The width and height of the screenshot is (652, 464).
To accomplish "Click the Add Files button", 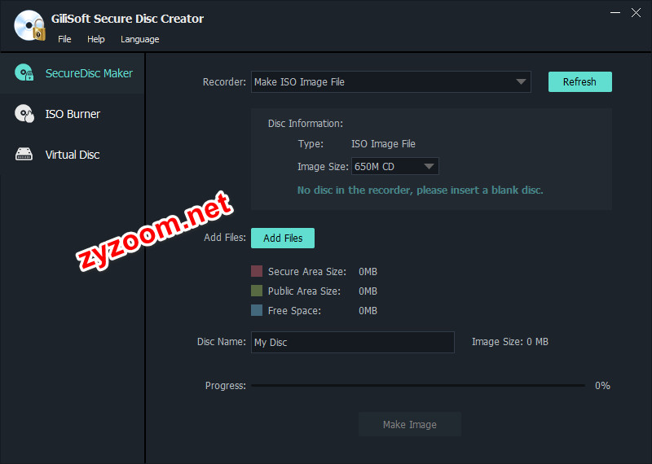I will (x=283, y=238).
